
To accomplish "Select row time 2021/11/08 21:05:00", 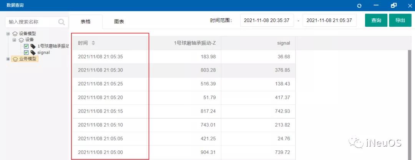I will tap(100, 153).
